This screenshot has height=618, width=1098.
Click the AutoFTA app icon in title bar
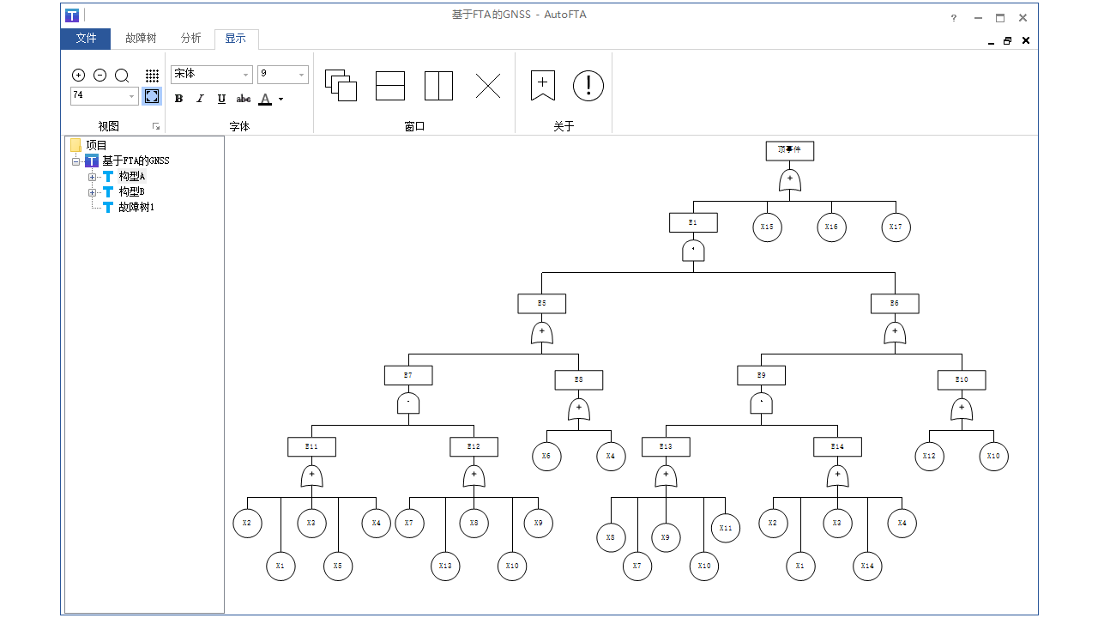pyautogui.click(x=73, y=15)
